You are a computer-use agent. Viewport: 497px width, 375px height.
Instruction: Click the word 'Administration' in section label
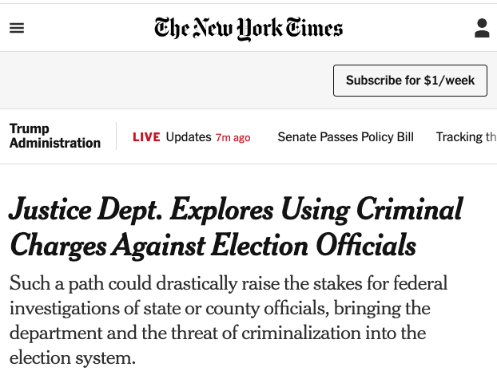(x=55, y=143)
